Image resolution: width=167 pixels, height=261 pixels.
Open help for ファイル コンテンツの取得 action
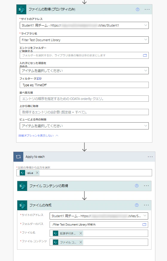click(137, 186)
